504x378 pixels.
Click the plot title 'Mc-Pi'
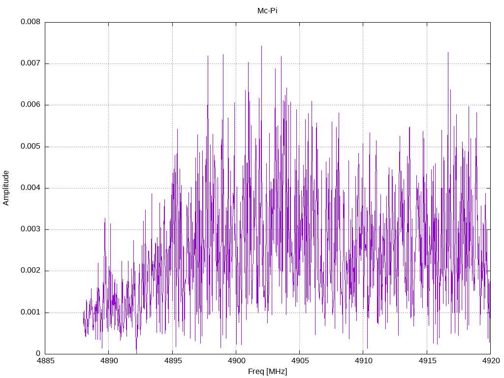pyautogui.click(x=267, y=11)
